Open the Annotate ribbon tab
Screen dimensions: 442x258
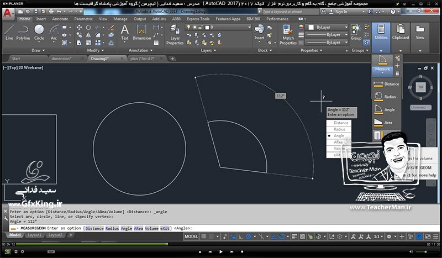60,19
